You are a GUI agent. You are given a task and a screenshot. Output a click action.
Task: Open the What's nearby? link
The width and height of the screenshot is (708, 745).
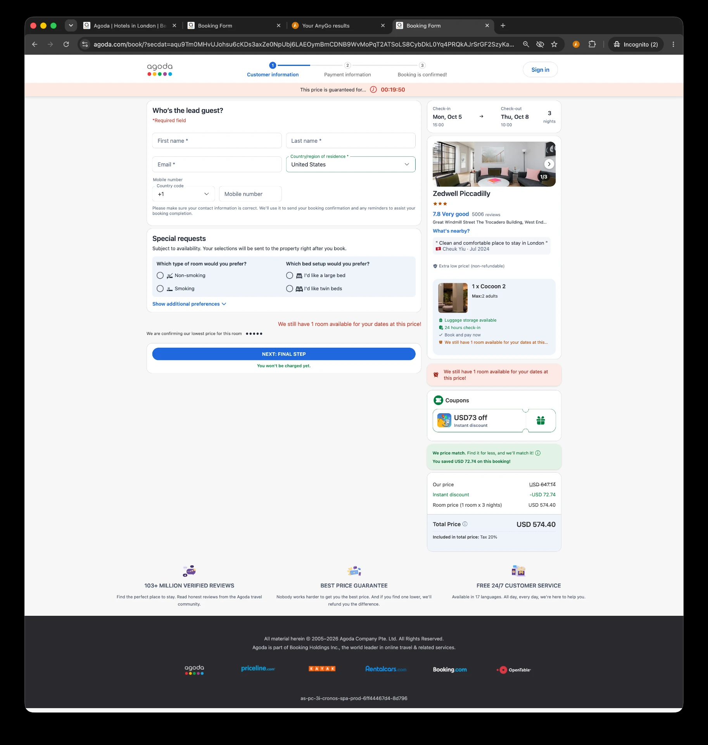451,231
